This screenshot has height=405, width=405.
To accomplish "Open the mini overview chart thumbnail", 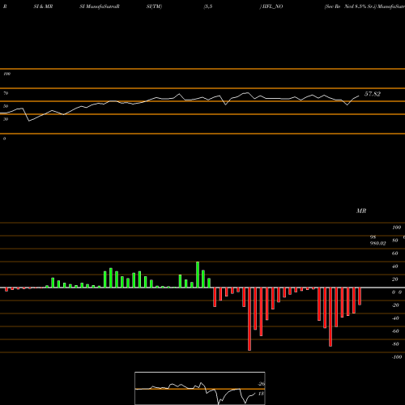I will click(x=200, y=388).
